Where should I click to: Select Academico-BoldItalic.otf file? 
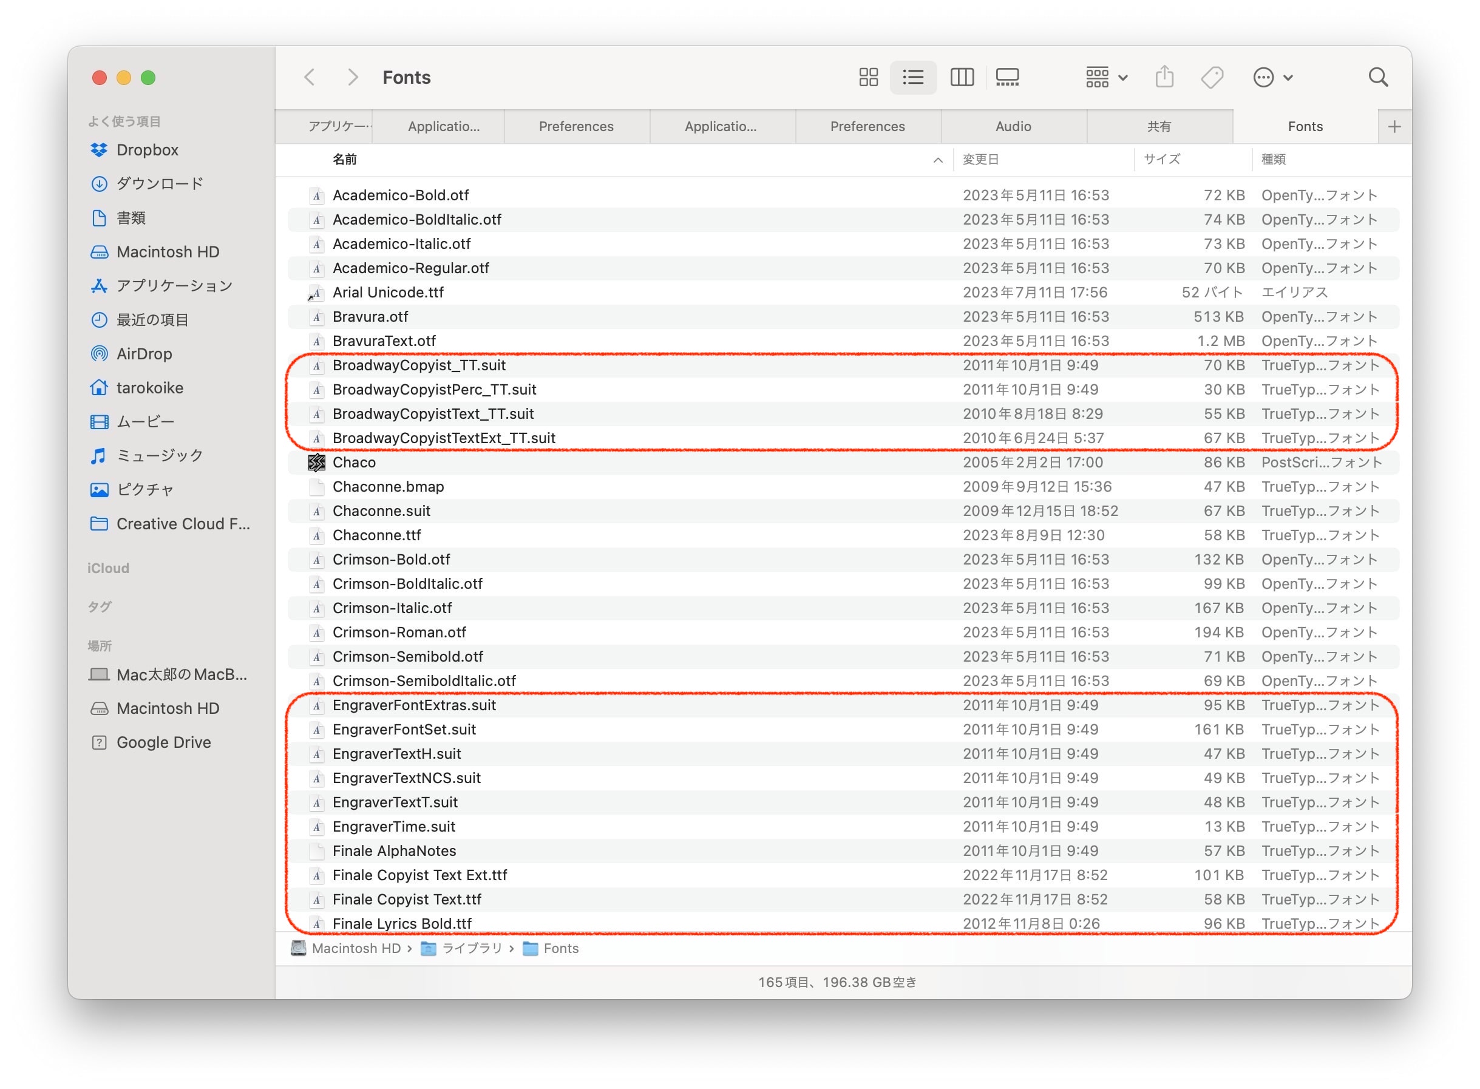point(843,220)
